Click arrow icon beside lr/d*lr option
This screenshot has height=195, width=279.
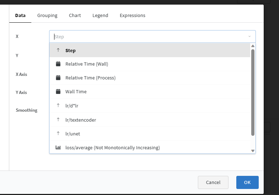pyautogui.click(x=58, y=106)
